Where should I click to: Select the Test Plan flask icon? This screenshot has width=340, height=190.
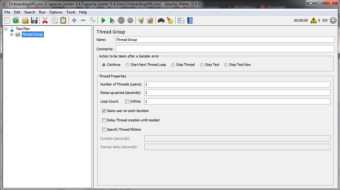pyautogui.click(x=12, y=29)
